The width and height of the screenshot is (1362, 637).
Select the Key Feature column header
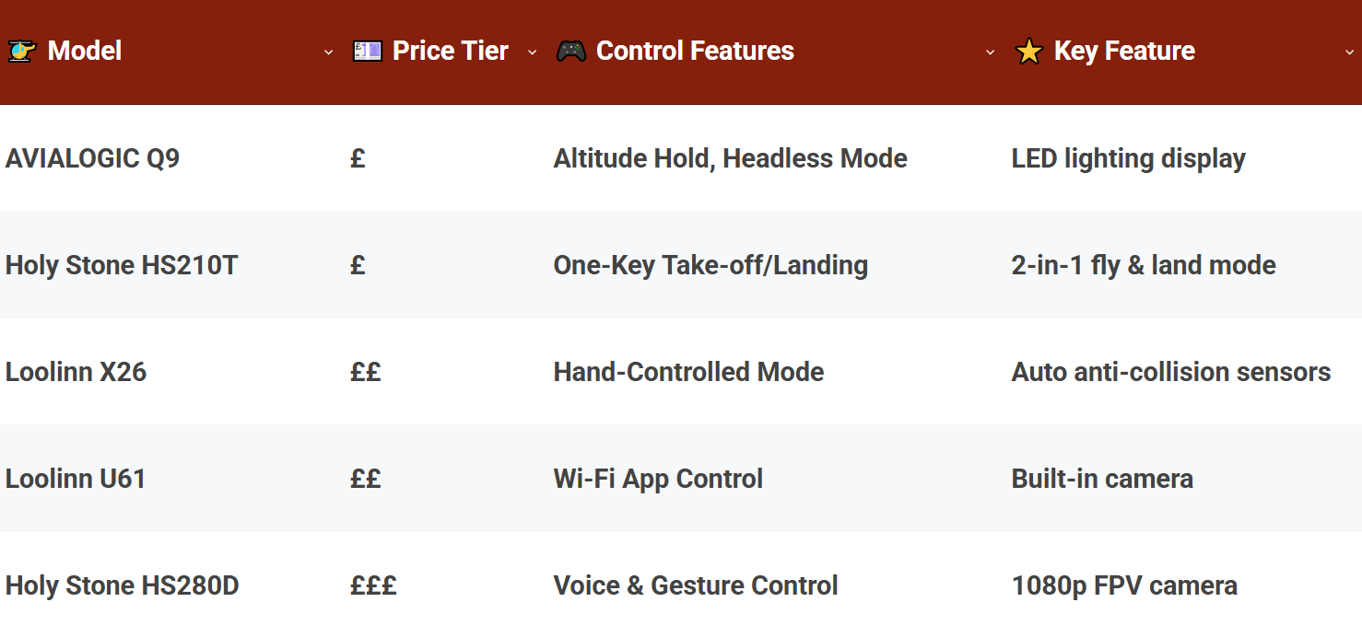click(x=1124, y=52)
